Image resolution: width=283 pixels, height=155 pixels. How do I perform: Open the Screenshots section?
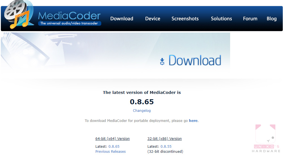tap(185, 19)
